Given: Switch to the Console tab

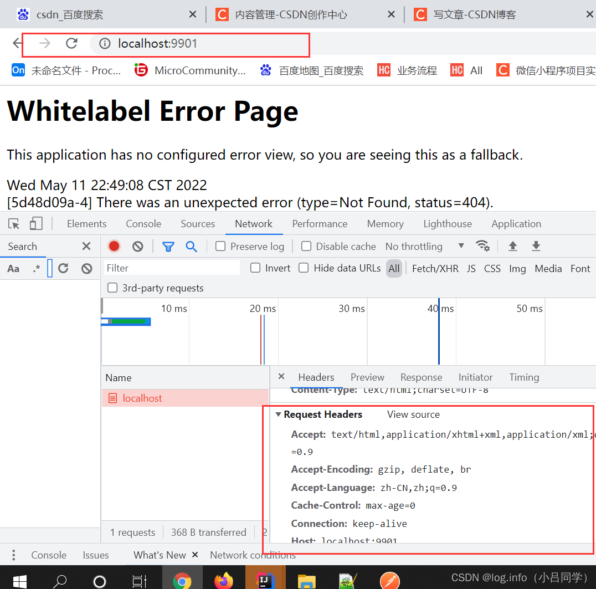Looking at the screenshot, I should click(143, 224).
